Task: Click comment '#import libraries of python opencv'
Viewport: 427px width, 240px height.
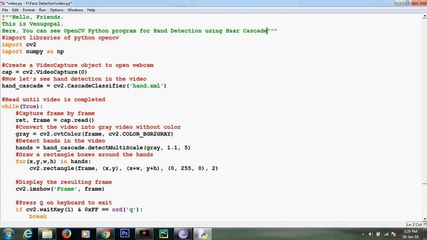Action: coord(60,38)
